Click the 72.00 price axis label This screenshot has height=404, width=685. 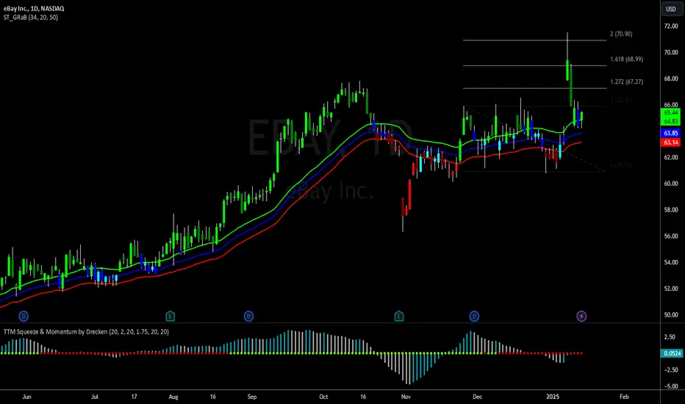671,26
